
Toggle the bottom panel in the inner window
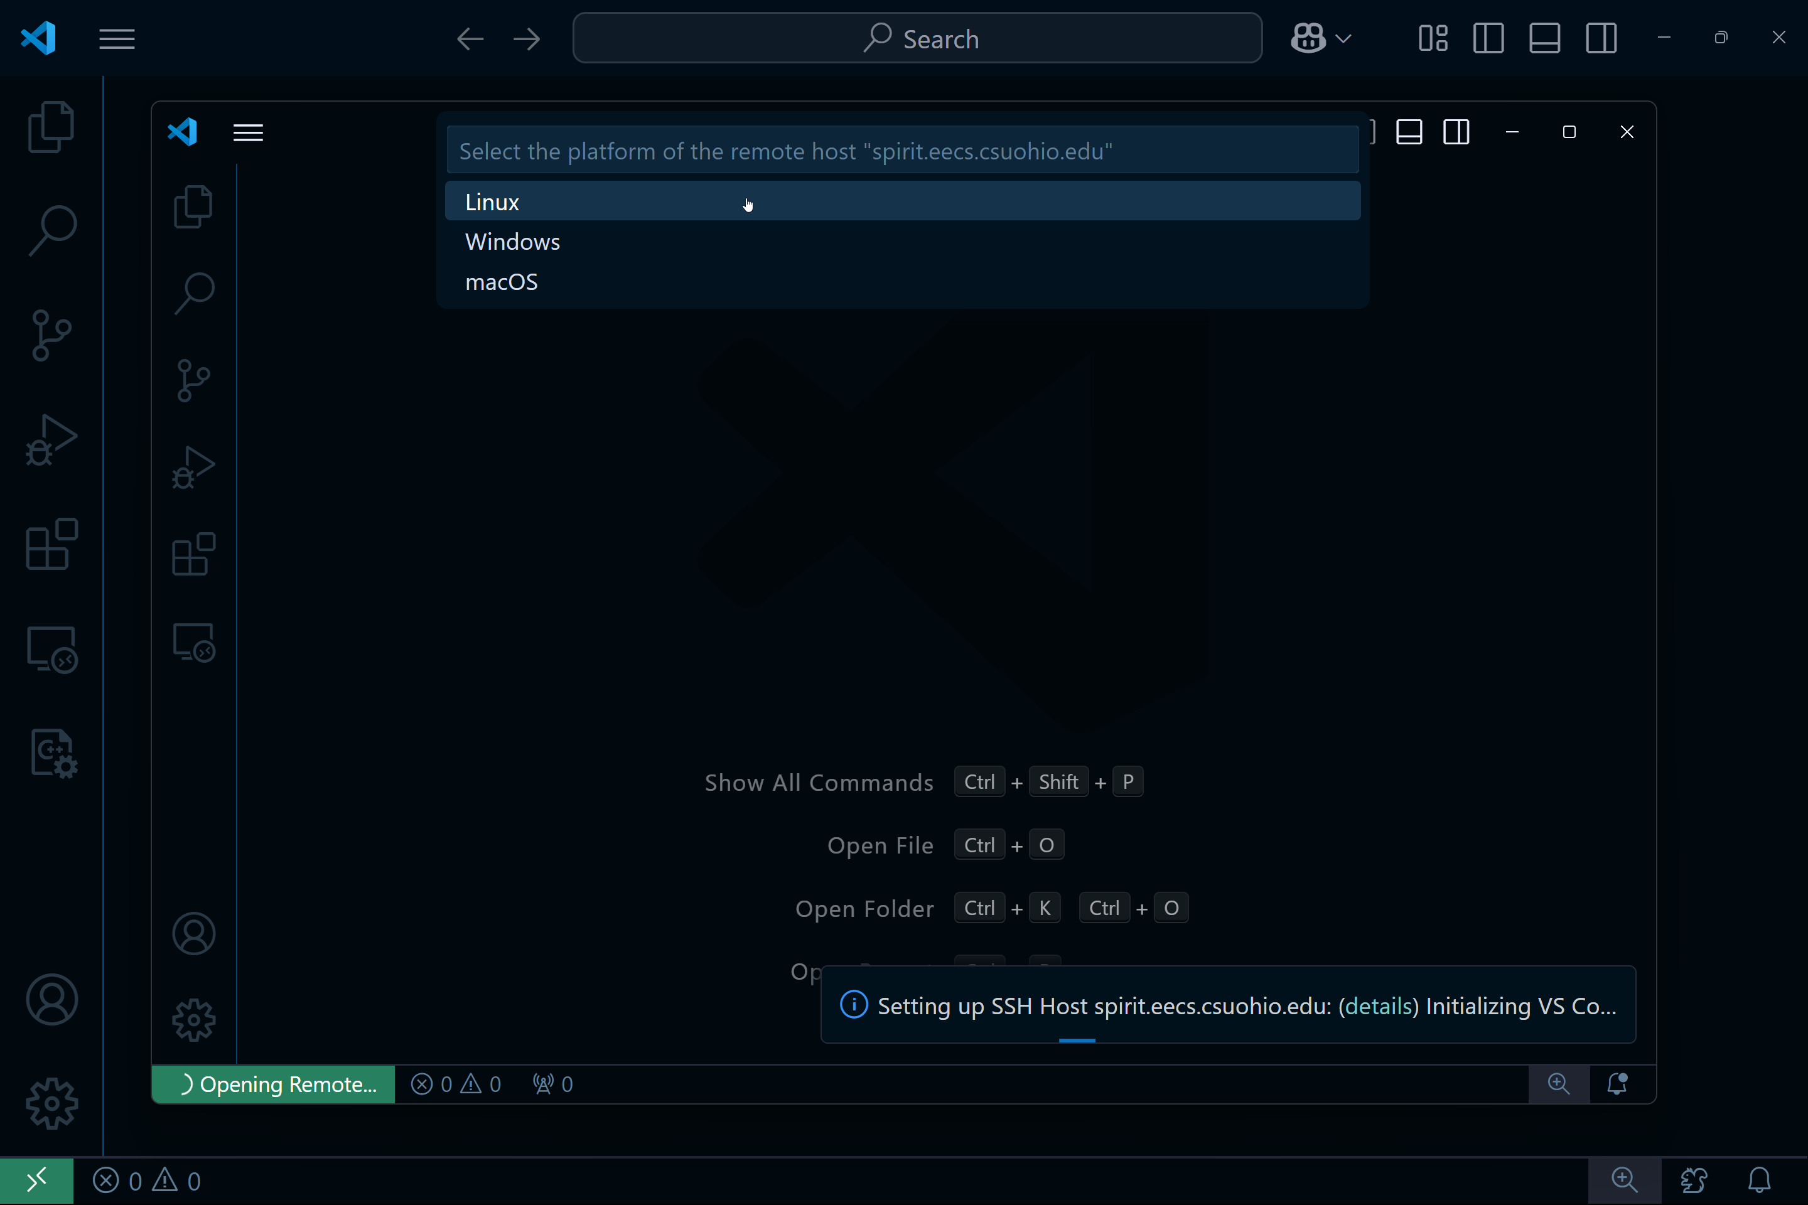click(x=1409, y=132)
